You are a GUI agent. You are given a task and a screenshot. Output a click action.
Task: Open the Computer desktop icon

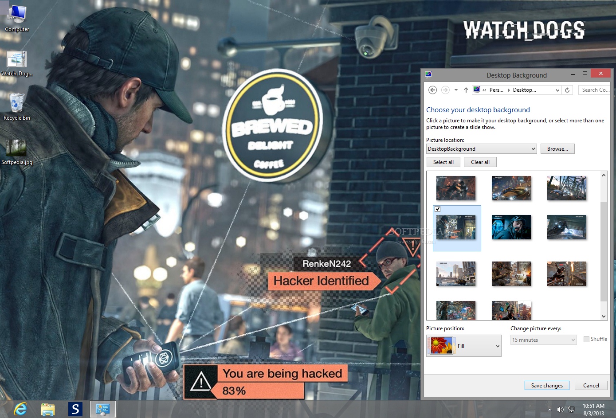(17, 19)
